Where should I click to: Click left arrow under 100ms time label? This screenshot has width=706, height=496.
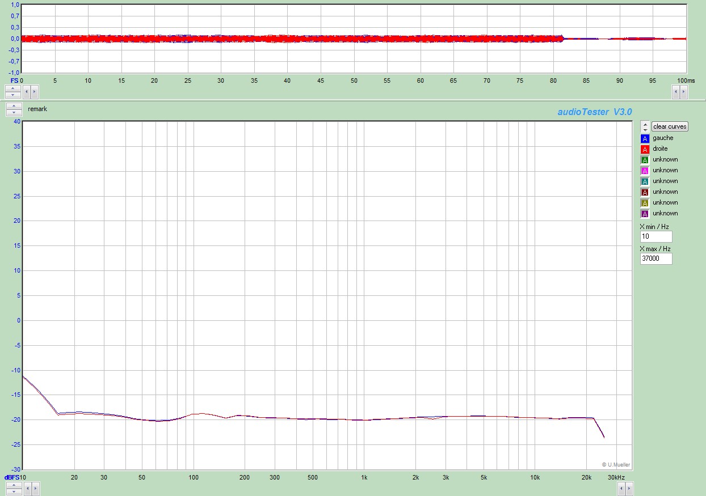675,91
